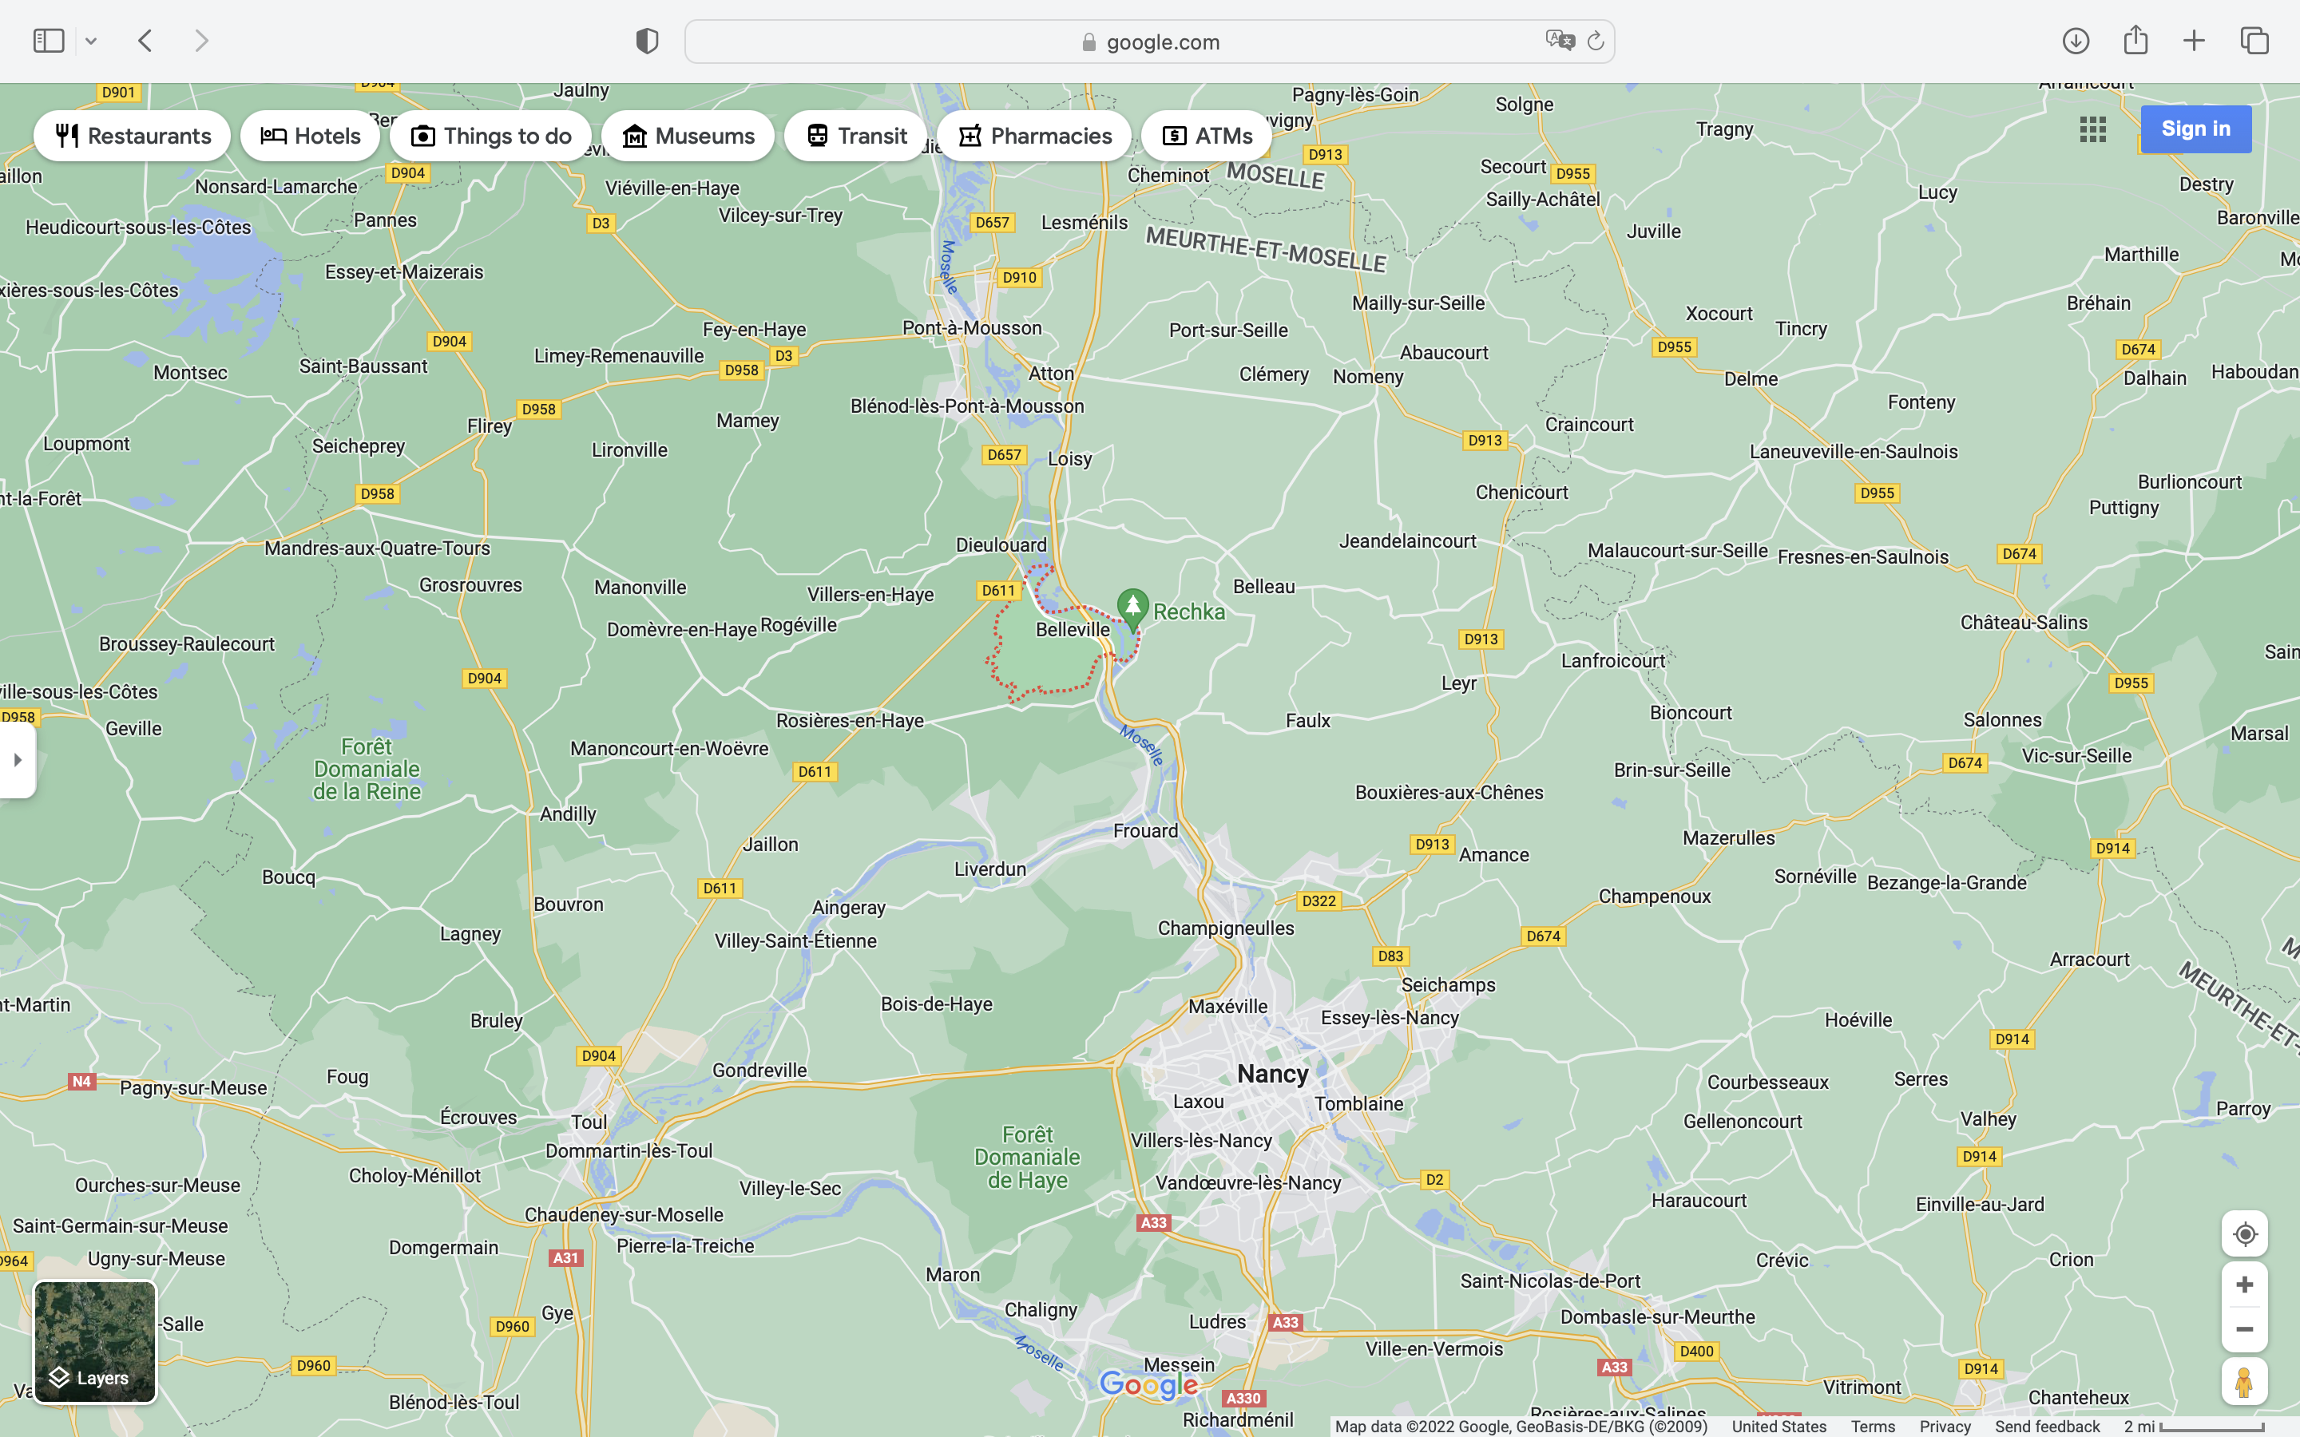
Task: Select the Restaurants category chip
Action: click(132, 136)
